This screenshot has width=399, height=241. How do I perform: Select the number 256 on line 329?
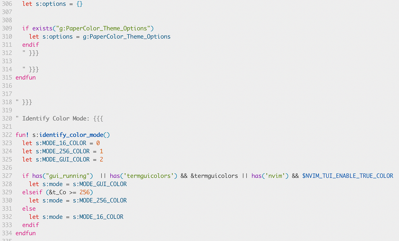(84, 192)
